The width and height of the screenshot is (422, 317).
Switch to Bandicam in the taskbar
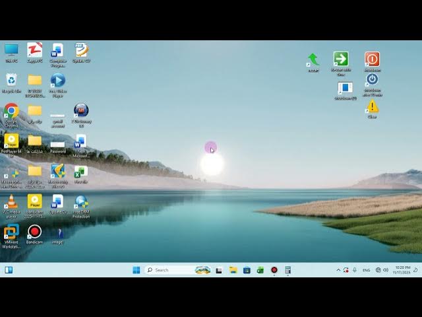click(x=274, y=270)
